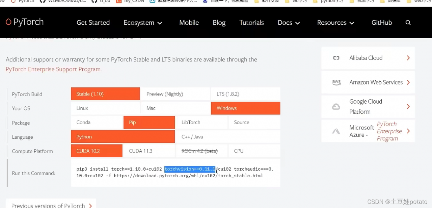Select Python as the language

(x=123, y=137)
